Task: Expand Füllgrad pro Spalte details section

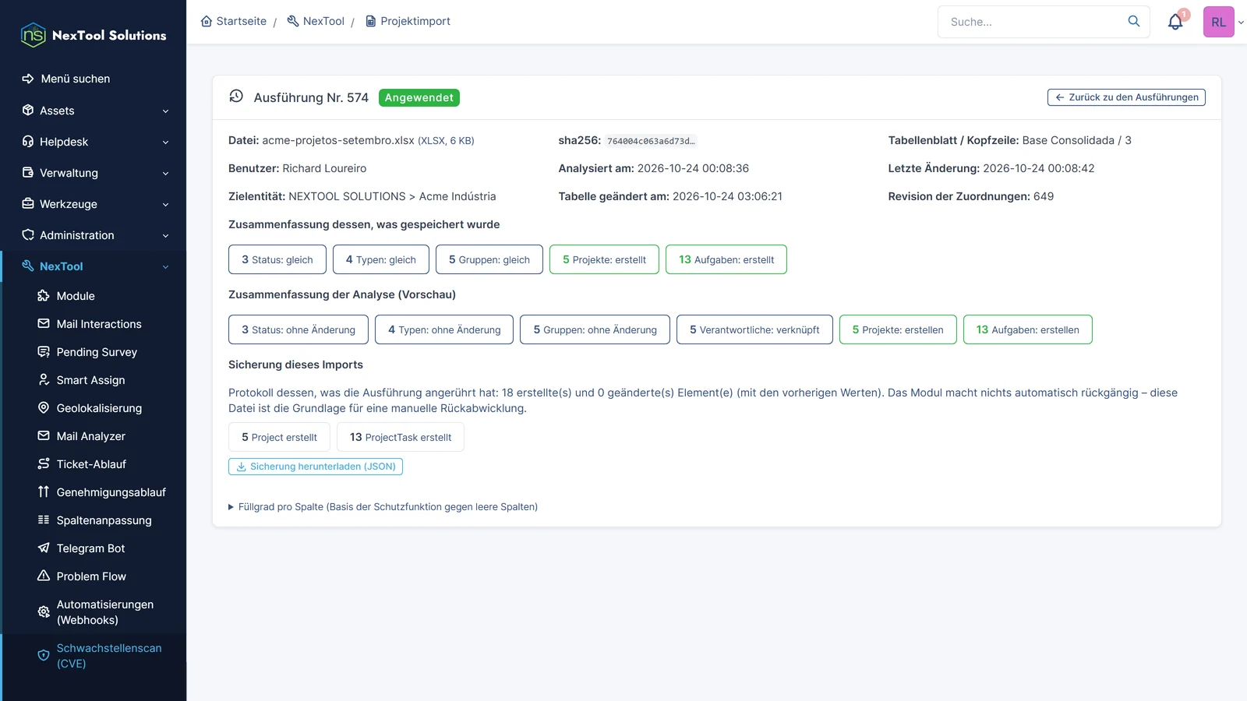Action: pos(383,507)
